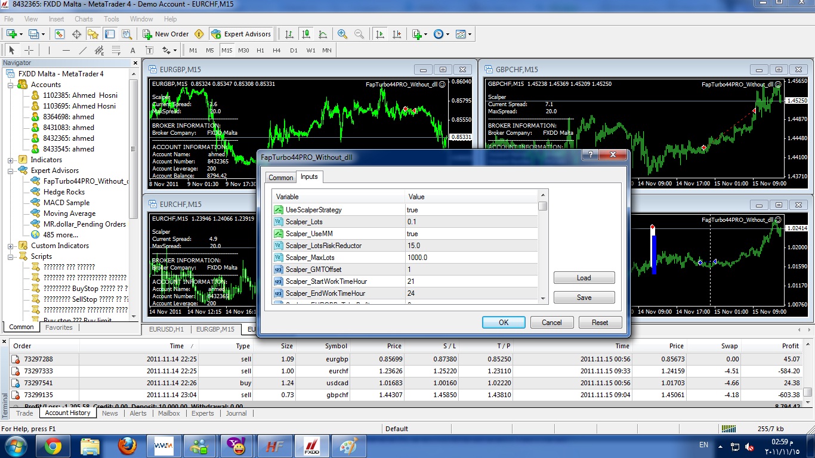Select the Equidistant Channel tool
815x458 pixels.
pyautogui.click(x=99, y=50)
